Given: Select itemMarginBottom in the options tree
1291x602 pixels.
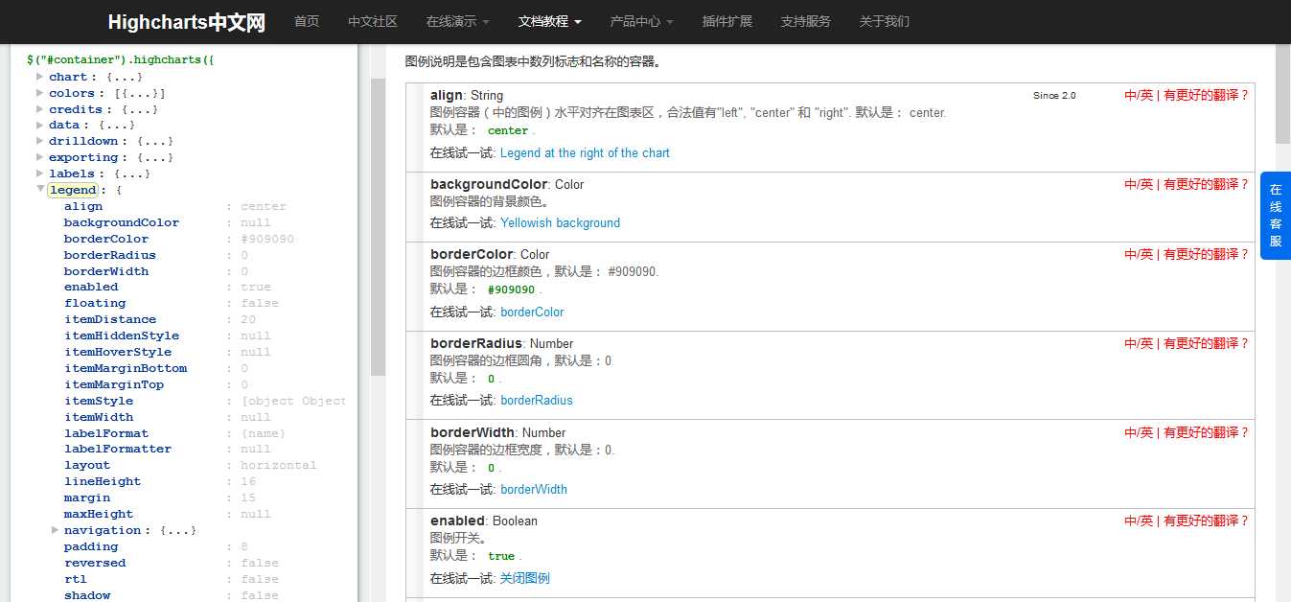Looking at the screenshot, I should 126,368.
